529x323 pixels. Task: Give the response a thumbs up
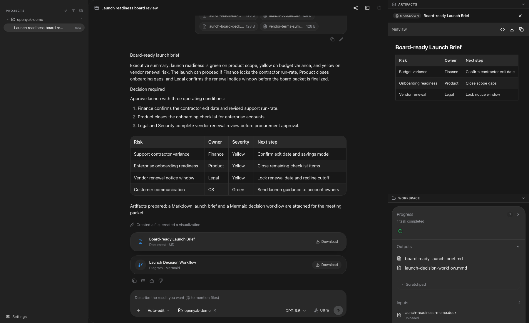click(x=152, y=281)
